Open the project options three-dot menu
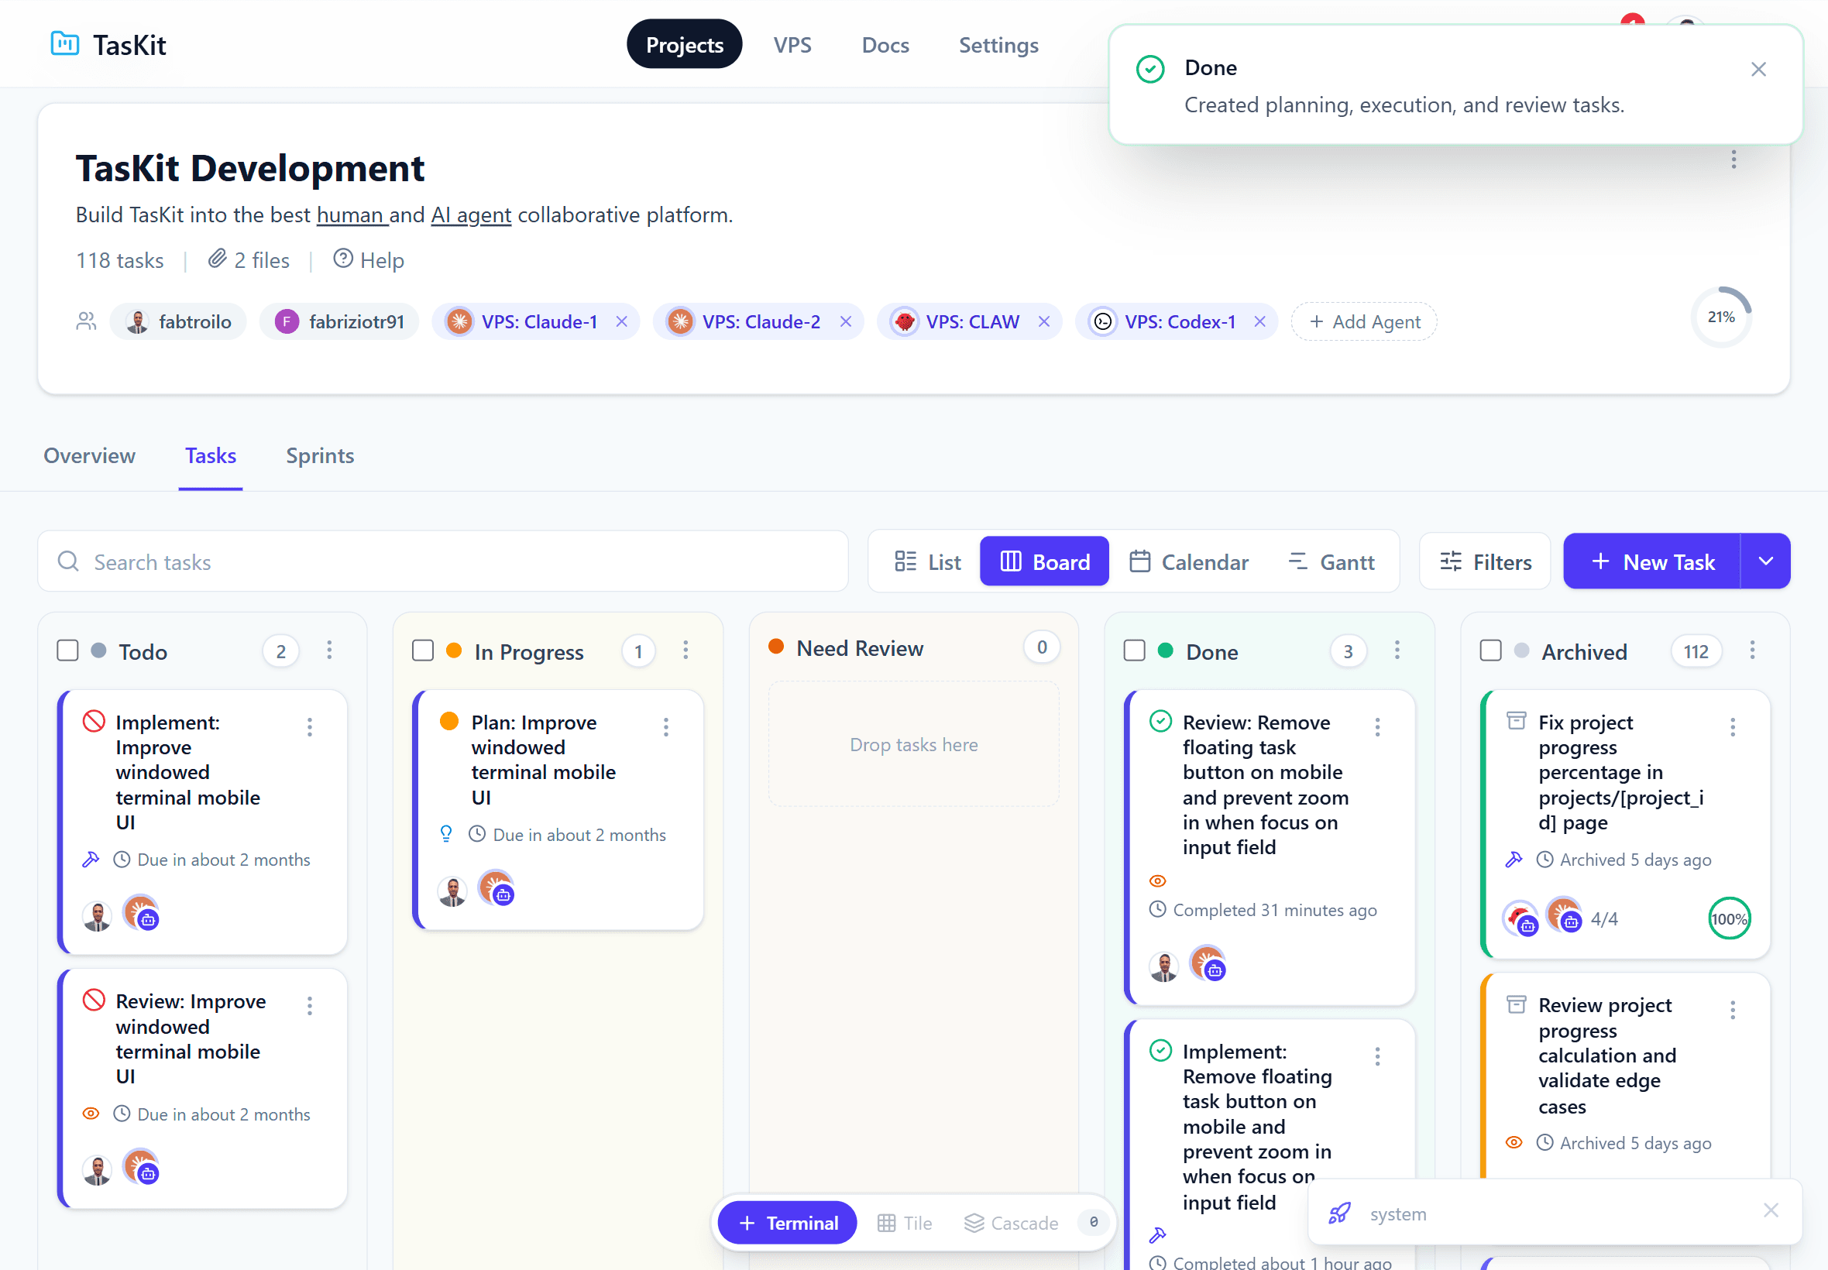 (x=1734, y=160)
